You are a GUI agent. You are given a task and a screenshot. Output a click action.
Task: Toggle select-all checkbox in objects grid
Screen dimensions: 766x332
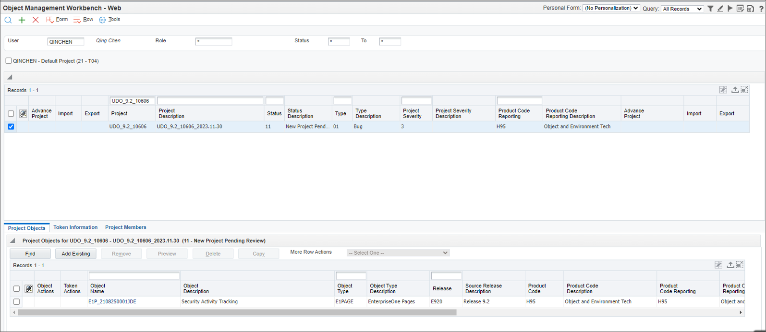click(x=16, y=289)
